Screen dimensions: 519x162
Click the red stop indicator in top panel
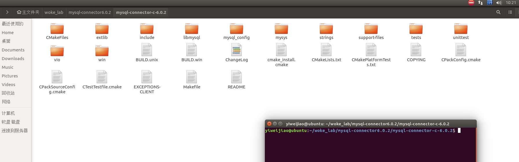(471, 3)
